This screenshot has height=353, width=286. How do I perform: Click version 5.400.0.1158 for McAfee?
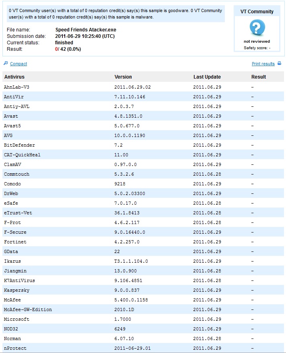click(131, 300)
